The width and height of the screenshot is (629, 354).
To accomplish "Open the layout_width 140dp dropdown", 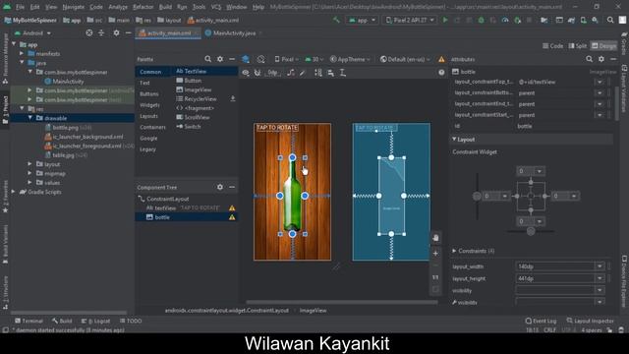I will (x=600, y=266).
